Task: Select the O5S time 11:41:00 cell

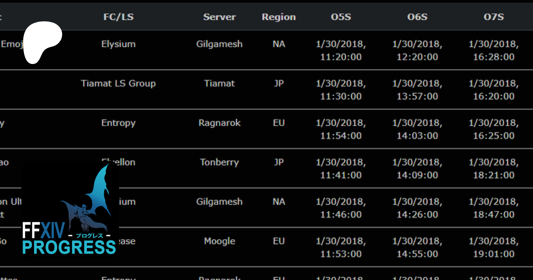Action: [341, 169]
